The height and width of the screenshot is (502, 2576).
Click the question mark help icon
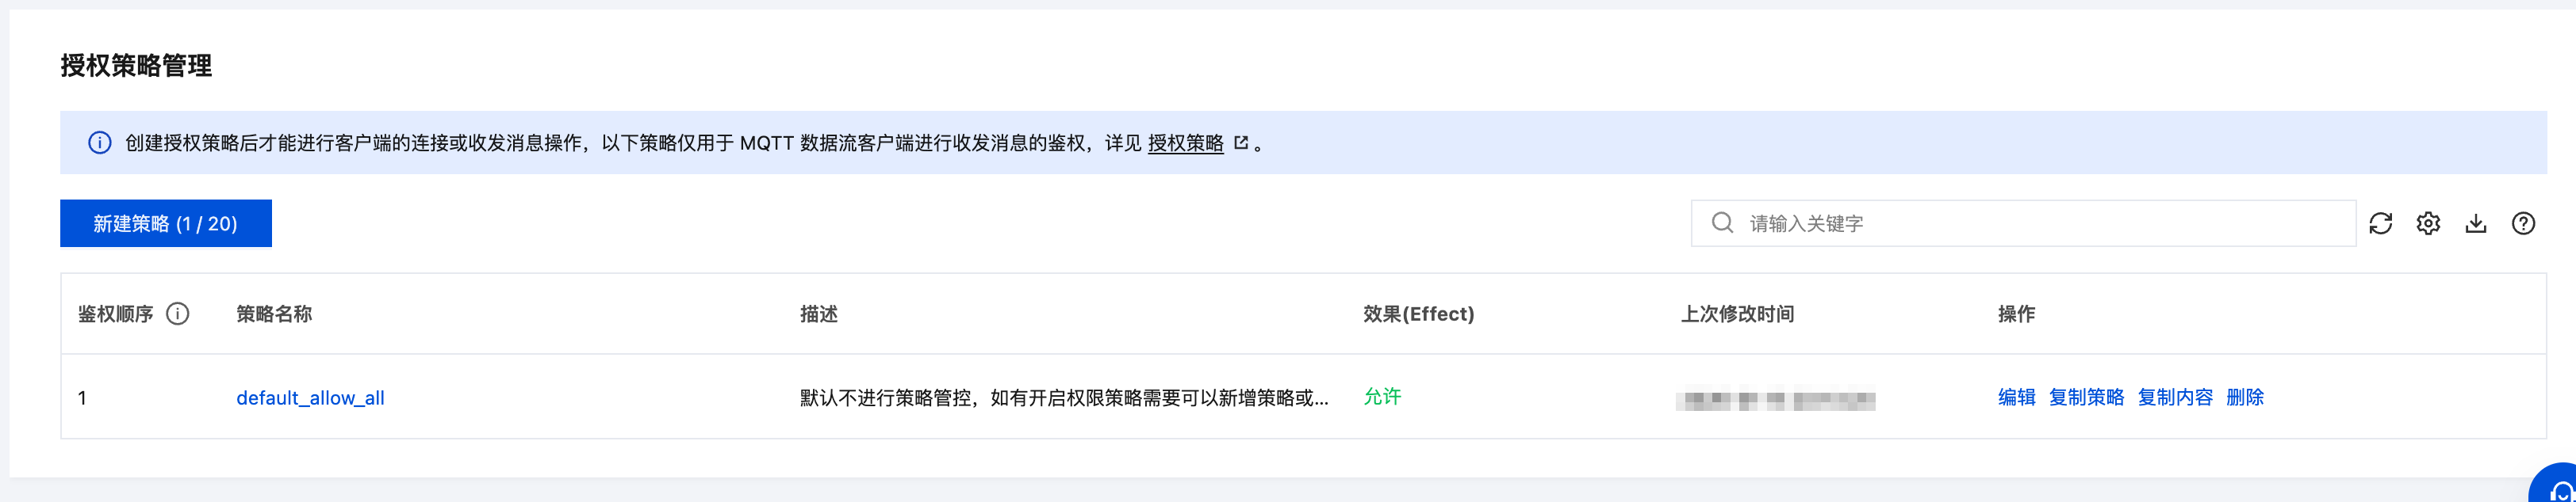coord(2523,223)
